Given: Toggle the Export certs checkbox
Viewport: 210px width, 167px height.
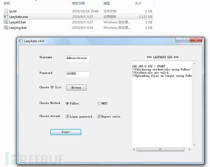Looking at the screenshot, I should [99, 116].
